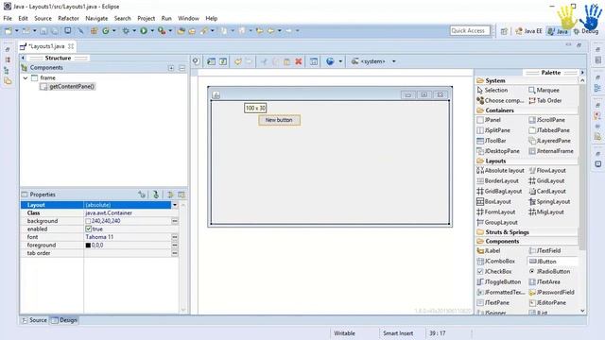Screen dimensions: 605x340
Task: Collapse the Structure panel arrow
Action: coord(23,58)
